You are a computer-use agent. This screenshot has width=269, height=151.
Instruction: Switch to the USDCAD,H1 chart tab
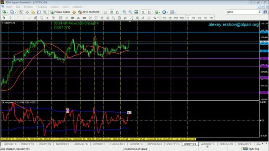pos(245,144)
